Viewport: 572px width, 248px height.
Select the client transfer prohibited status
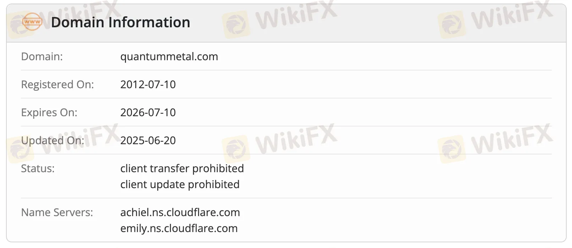(x=182, y=169)
